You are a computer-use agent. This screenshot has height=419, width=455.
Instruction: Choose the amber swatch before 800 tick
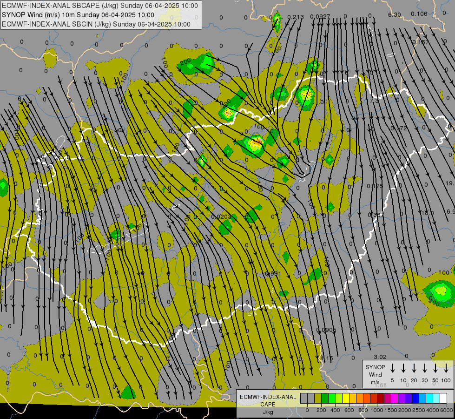point(360,399)
